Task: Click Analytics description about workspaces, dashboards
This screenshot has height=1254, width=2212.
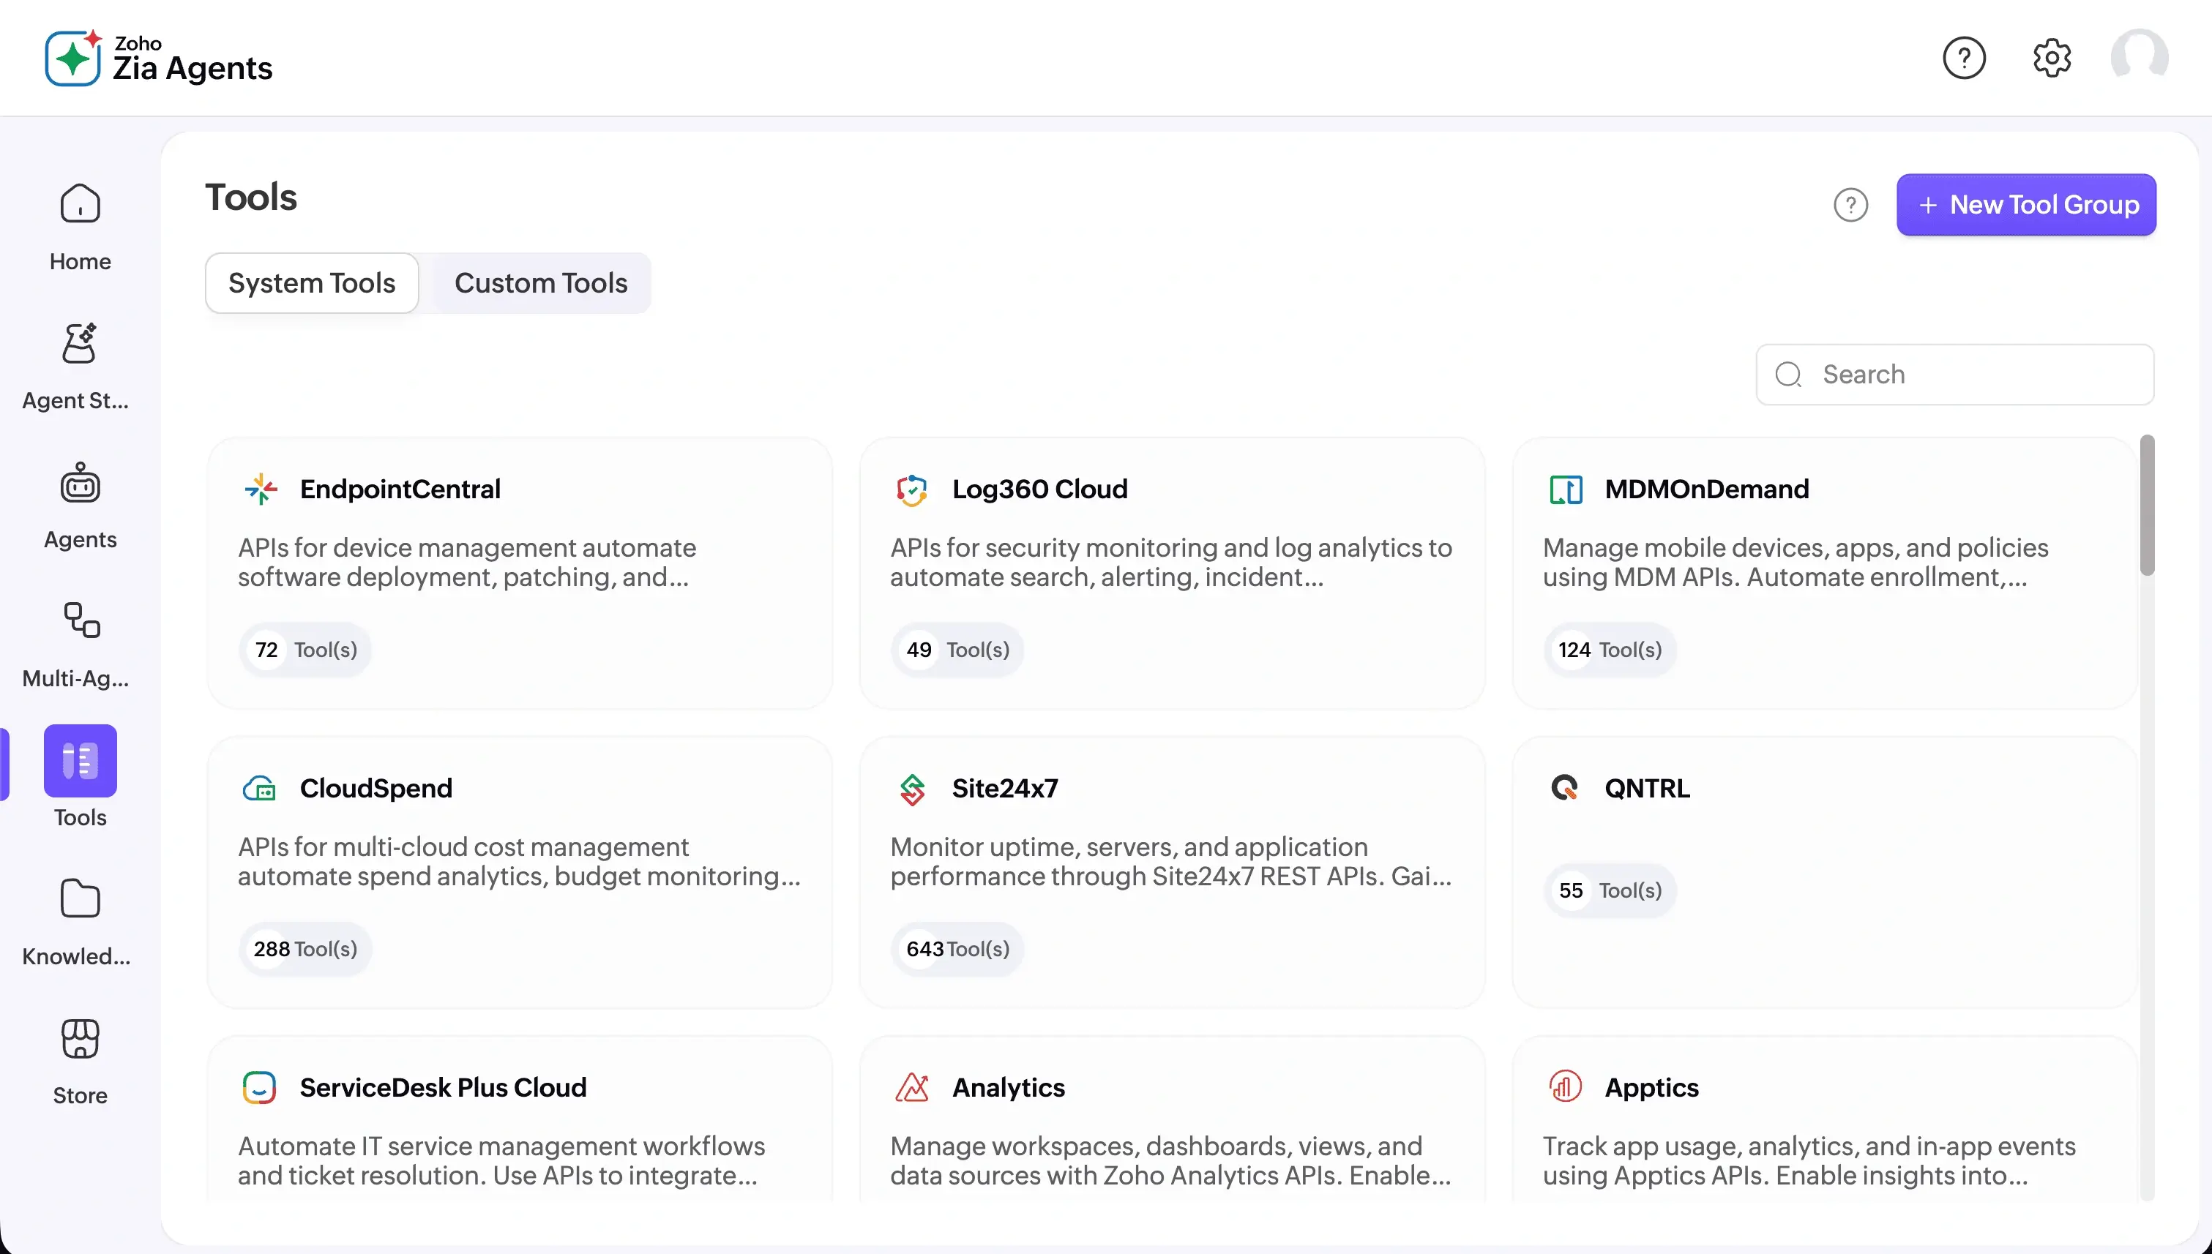Action: pyautogui.click(x=1171, y=1160)
